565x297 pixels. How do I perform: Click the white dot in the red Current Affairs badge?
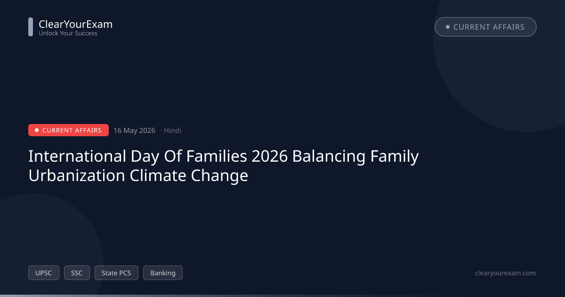click(x=37, y=130)
